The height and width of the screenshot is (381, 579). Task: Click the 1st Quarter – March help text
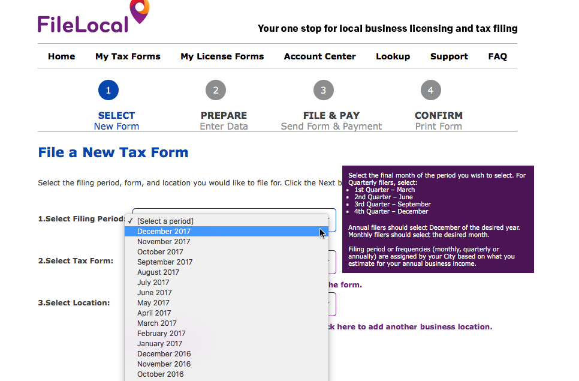[x=384, y=190]
